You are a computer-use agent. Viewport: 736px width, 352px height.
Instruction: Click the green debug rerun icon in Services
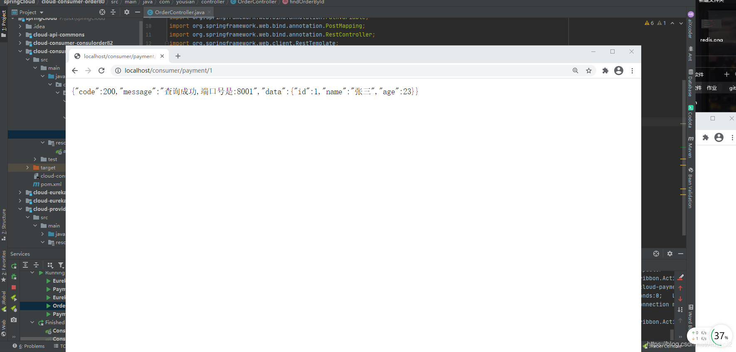[x=14, y=276]
